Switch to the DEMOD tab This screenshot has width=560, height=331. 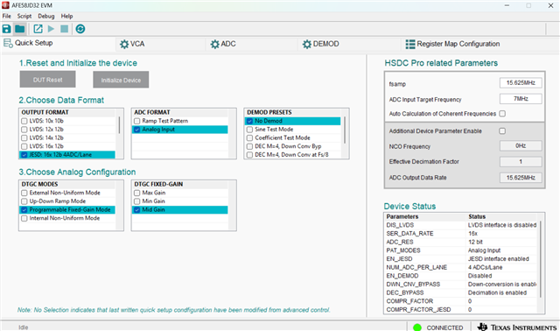[x=321, y=44]
